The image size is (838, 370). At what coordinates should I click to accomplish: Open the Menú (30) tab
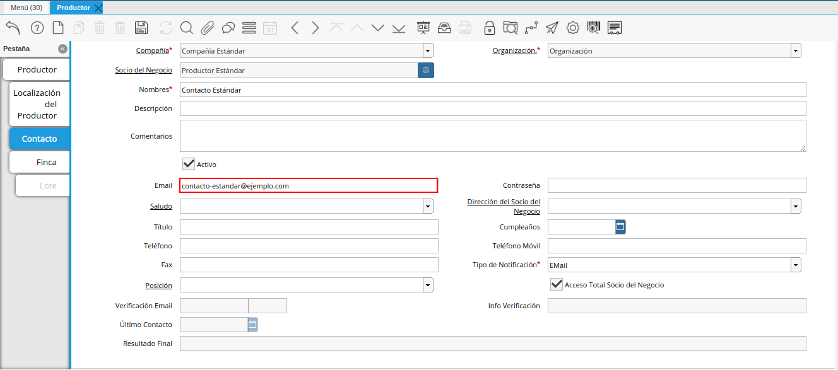coord(27,8)
